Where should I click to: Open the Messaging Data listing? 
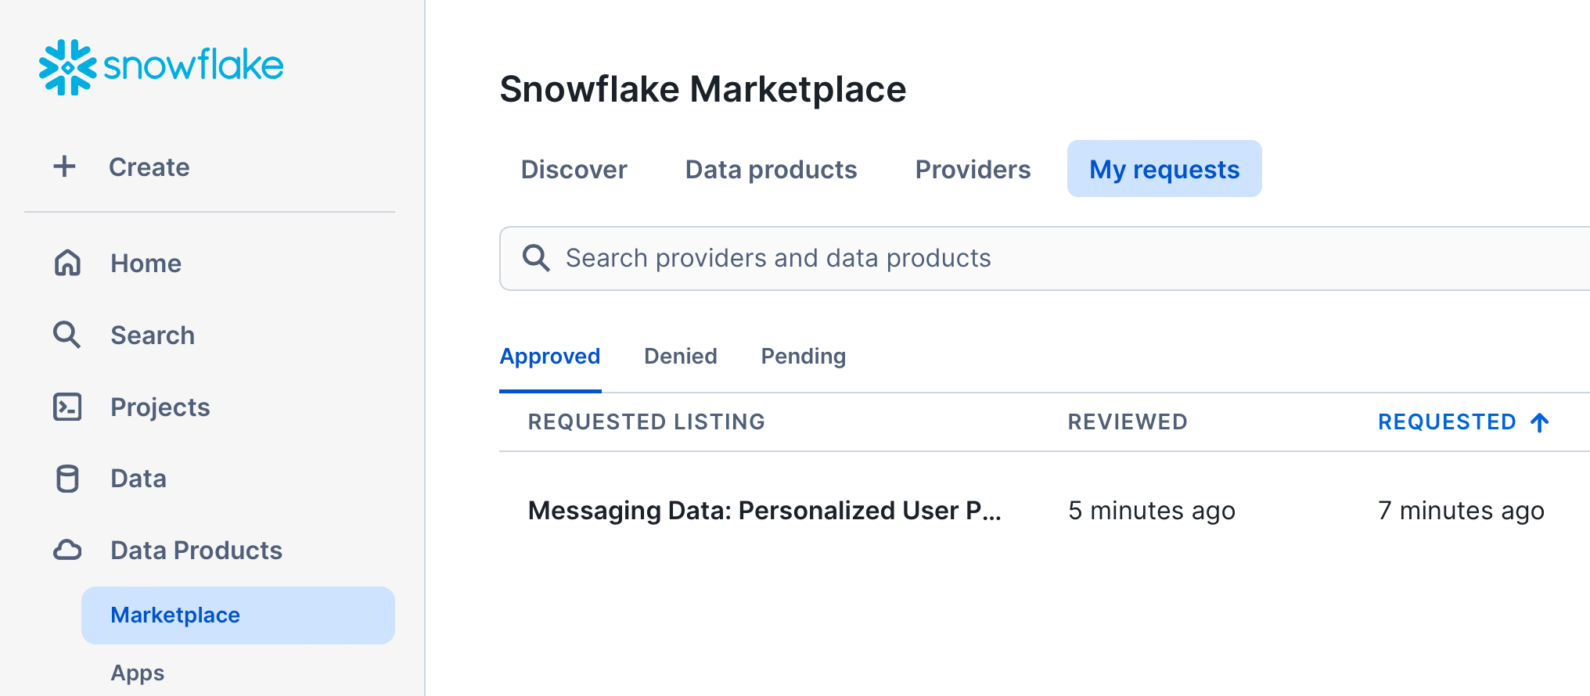(x=764, y=510)
